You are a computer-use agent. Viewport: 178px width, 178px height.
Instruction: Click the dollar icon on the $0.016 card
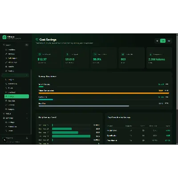tap(67, 54)
